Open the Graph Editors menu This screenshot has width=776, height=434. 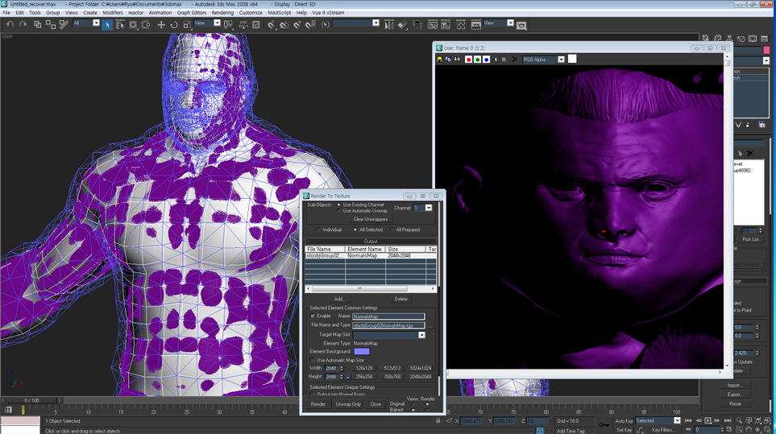[x=192, y=13]
